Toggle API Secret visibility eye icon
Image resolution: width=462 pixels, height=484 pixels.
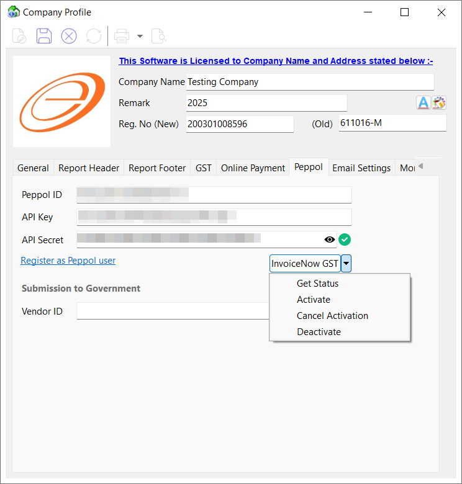click(x=330, y=240)
